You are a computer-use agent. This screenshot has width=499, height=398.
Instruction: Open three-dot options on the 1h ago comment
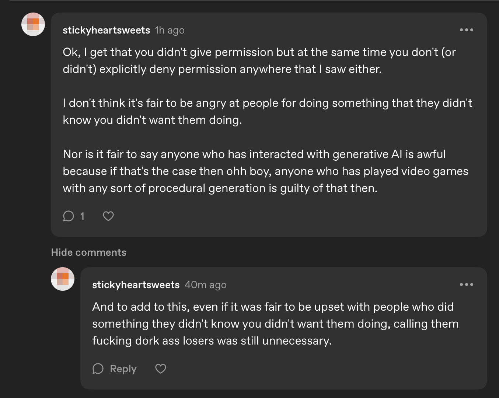click(466, 30)
